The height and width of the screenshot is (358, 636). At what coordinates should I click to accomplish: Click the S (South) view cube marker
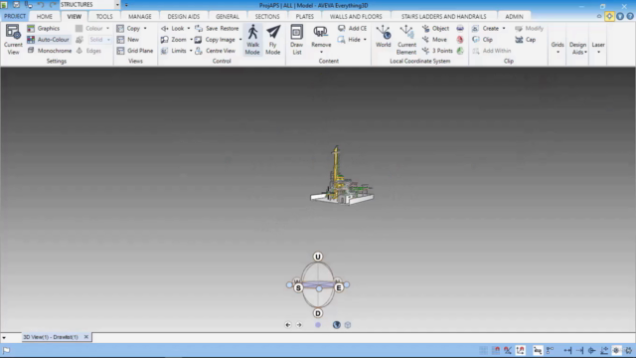click(x=298, y=287)
